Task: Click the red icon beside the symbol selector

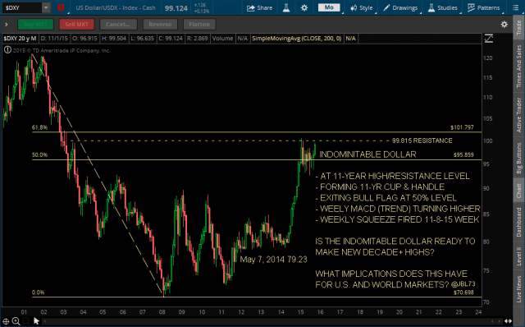Action: (x=61, y=7)
